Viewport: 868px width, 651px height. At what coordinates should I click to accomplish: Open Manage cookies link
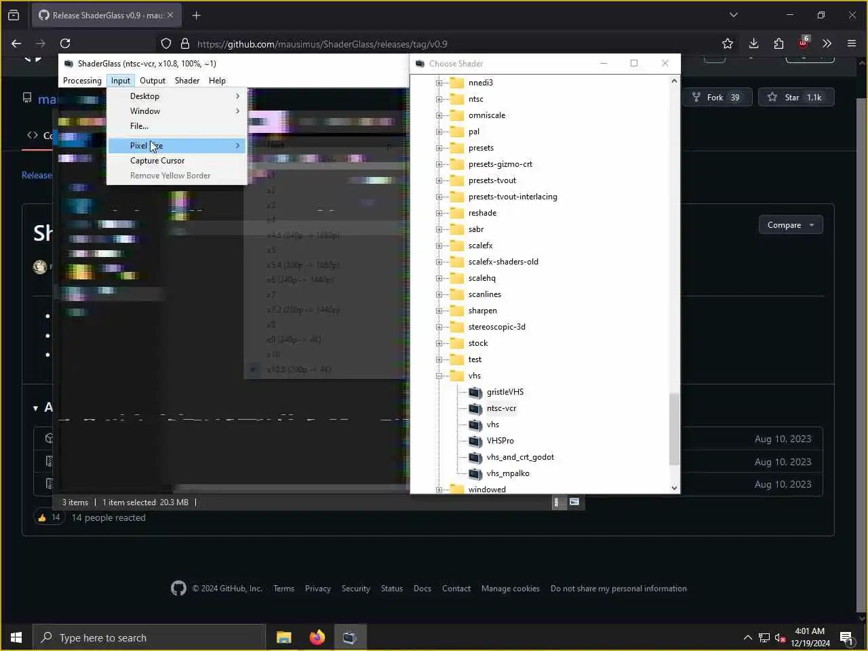(x=511, y=589)
